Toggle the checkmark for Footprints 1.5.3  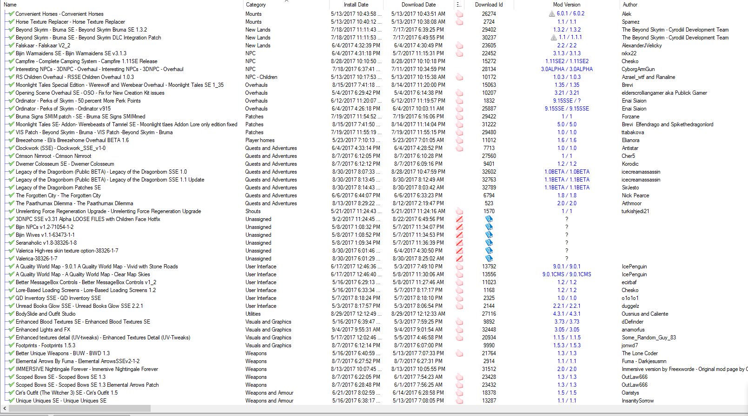pyautogui.click(x=11, y=345)
